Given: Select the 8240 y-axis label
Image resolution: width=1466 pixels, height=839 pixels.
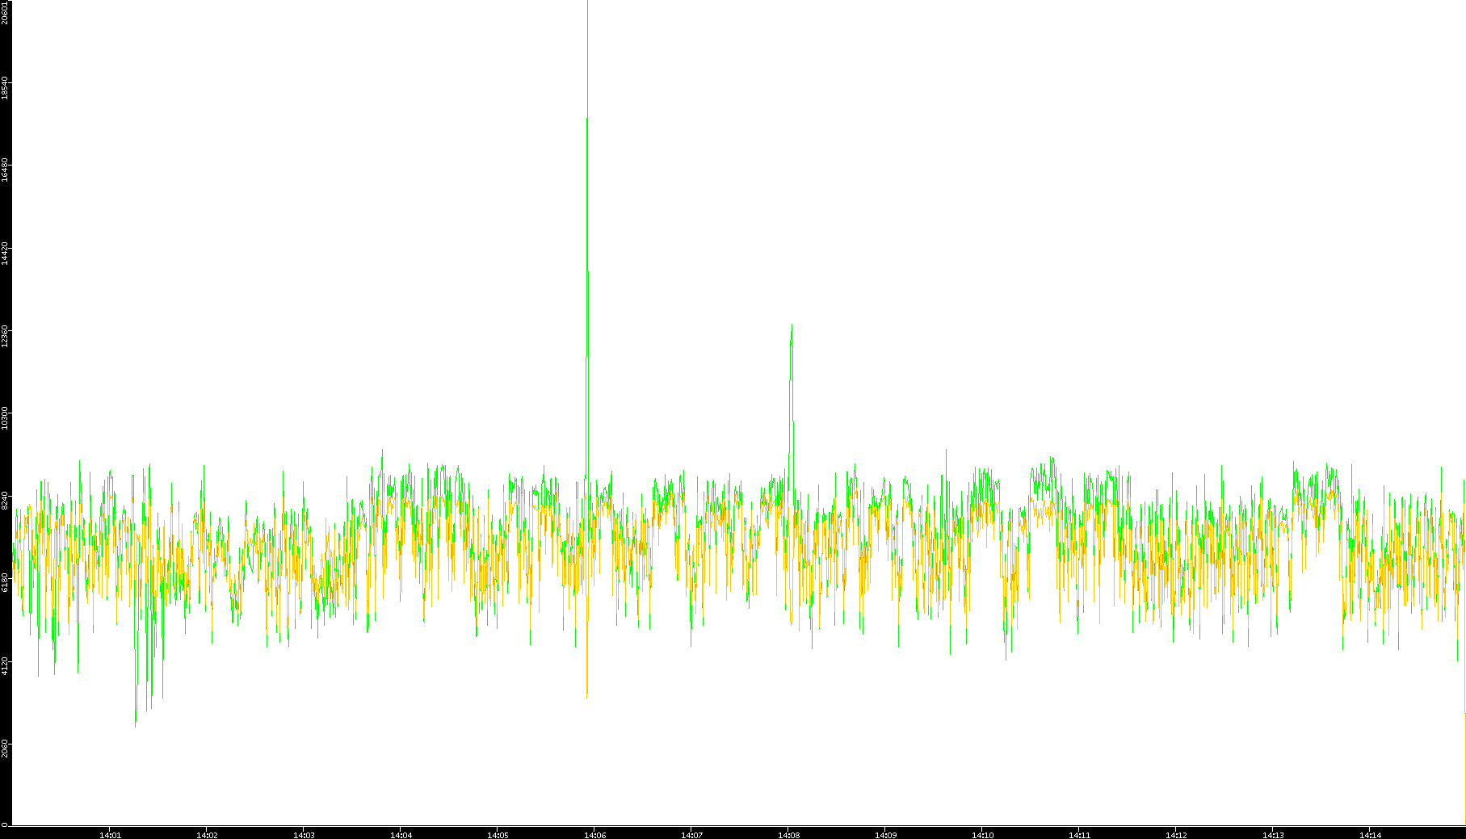Looking at the screenshot, I should pos(5,501).
